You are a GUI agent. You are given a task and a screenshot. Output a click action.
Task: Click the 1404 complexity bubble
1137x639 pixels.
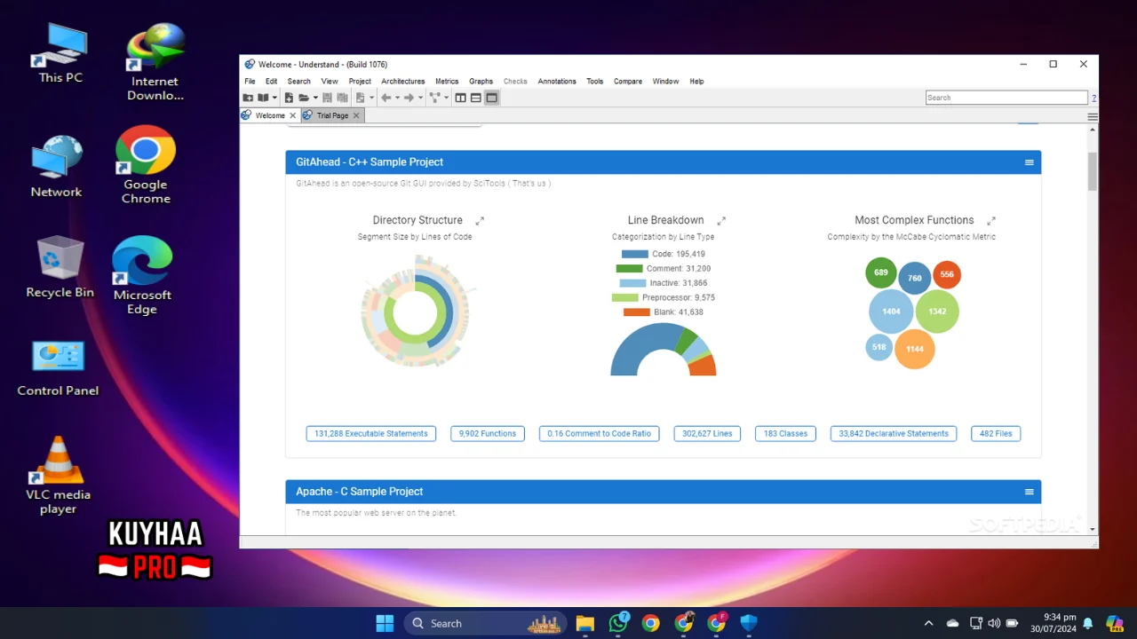click(x=891, y=312)
